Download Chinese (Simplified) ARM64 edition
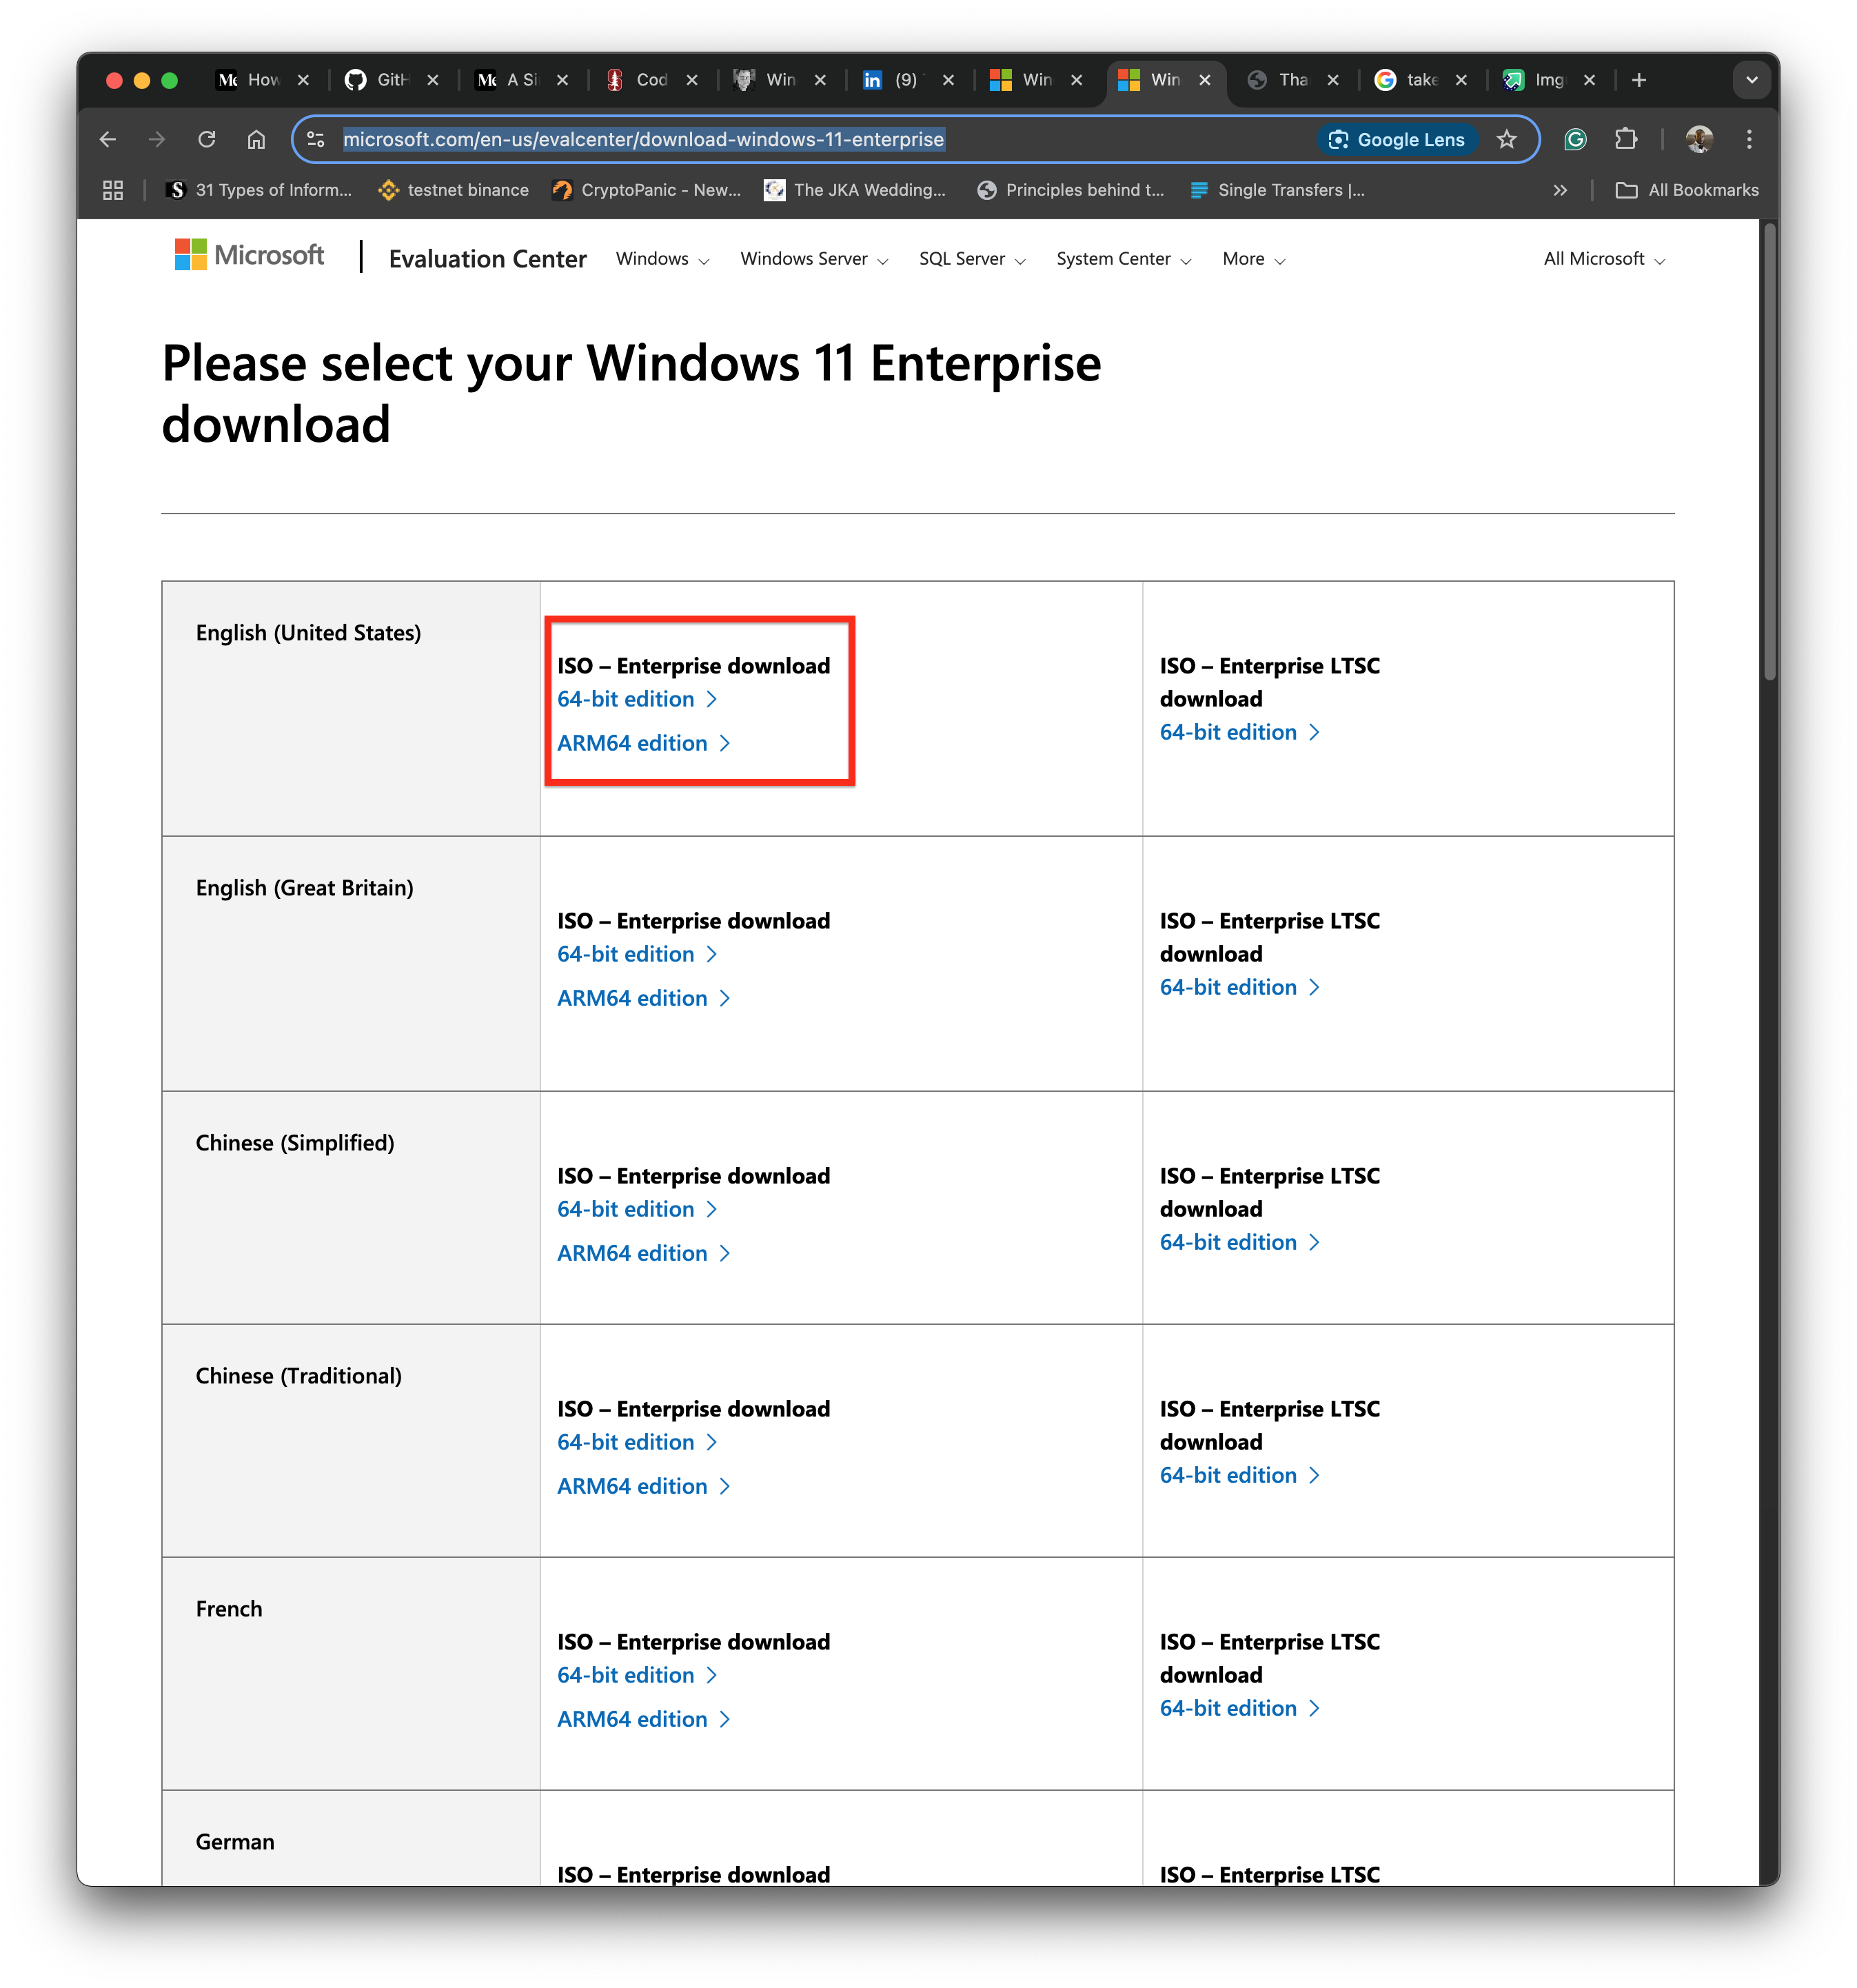1857x1988 pixels. (x=644, y=1253)
